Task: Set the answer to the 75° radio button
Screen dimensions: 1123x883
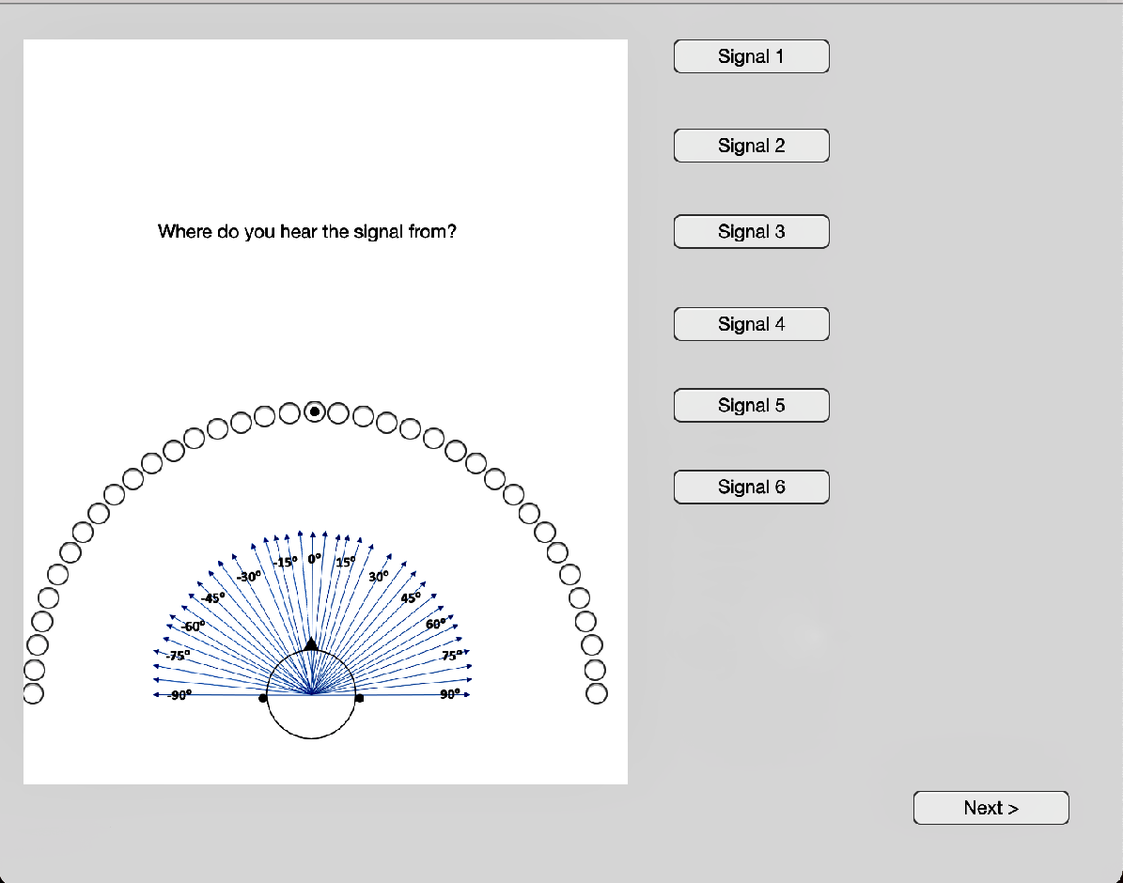Action: pyautogui.click(x=585, y=621)
